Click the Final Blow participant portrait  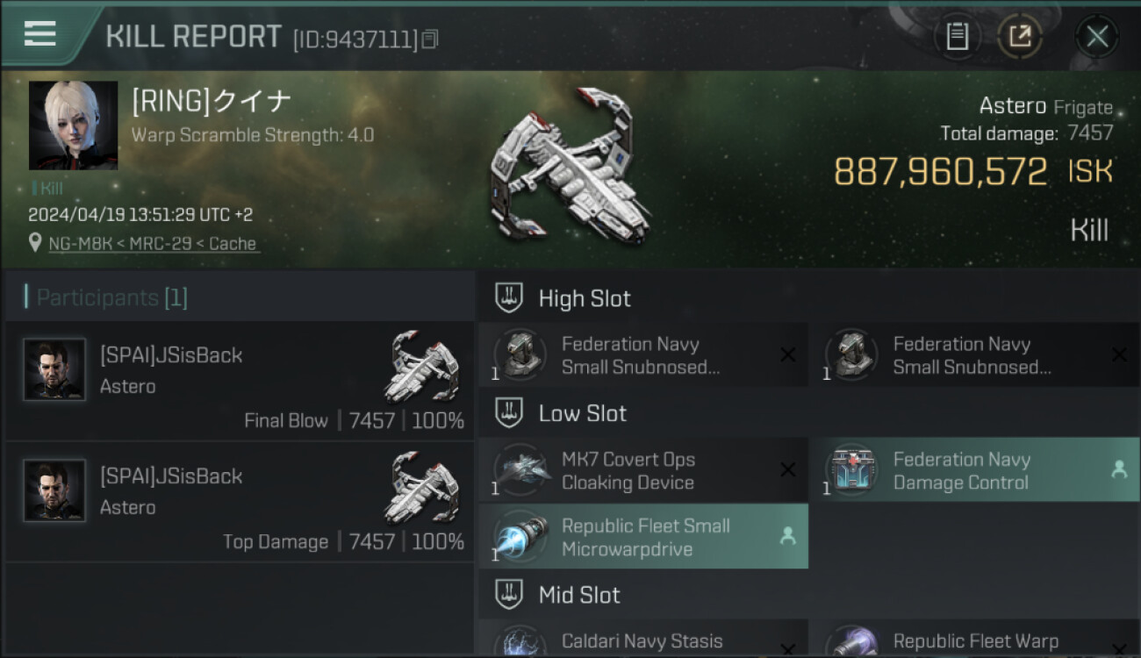tap(54, 369)
